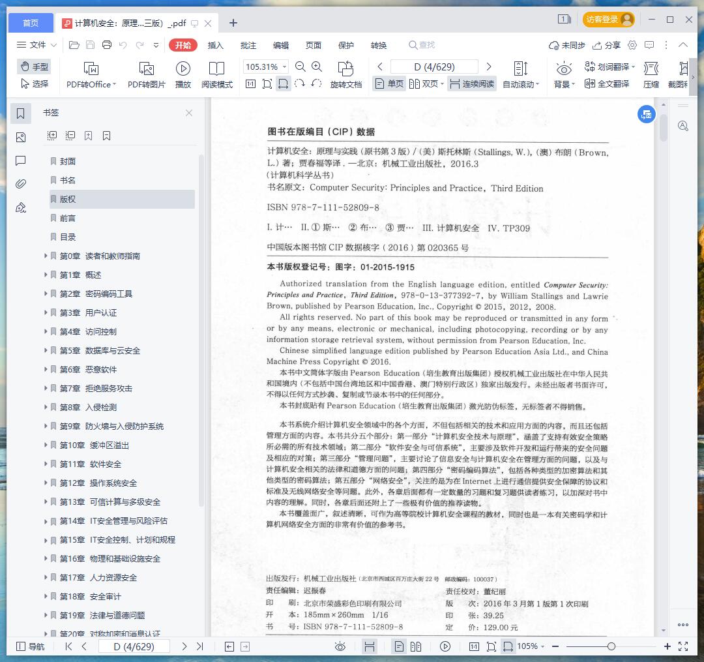Fit page to window in toolbar
Screen dimensions: 704x662
pos(267,83)
